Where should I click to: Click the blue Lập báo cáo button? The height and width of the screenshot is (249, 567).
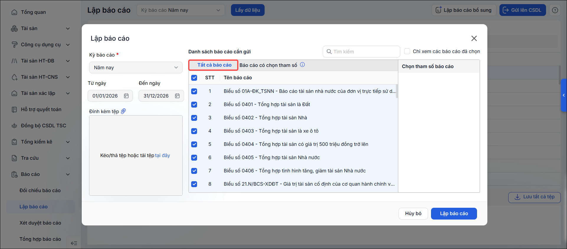point(454,214)
